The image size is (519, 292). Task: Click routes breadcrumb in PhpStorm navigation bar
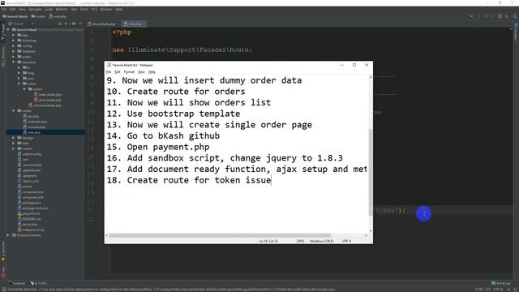pyautogui.click(x=38, y=16)
